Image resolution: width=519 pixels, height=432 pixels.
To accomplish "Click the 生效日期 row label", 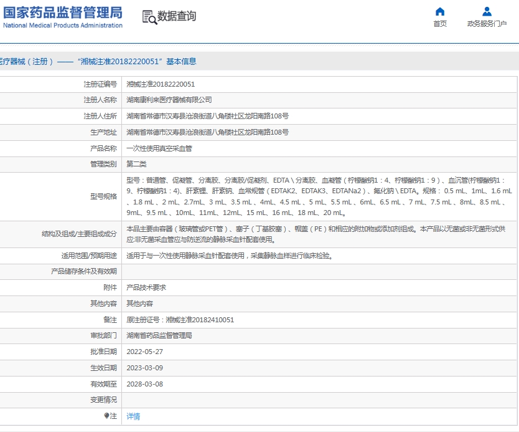I will [x=103, y=368].
